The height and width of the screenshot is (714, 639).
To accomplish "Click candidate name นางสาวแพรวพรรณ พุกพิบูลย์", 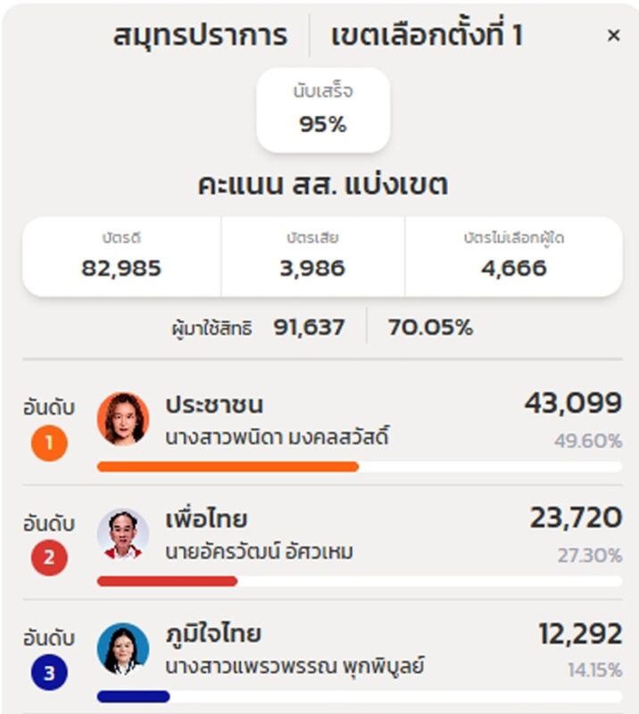I will [295, 667].
